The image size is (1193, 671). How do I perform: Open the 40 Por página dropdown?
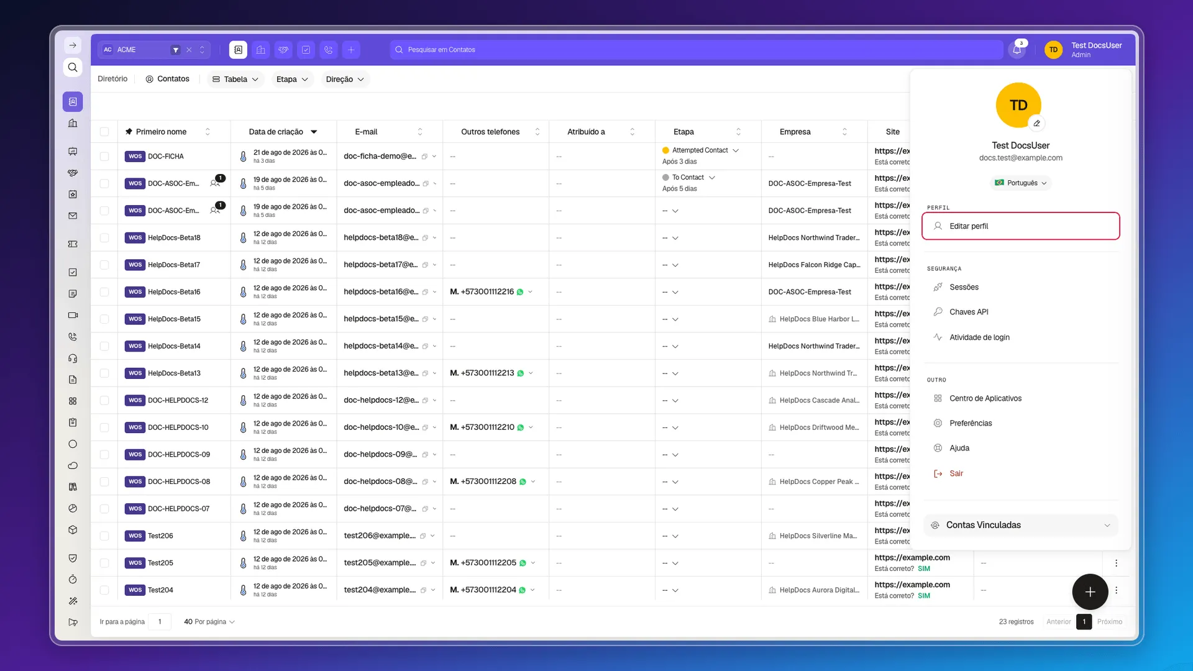[209, 622]
